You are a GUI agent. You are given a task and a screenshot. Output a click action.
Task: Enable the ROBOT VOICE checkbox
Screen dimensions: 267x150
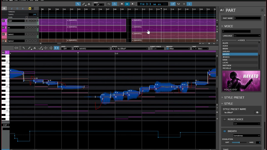click(225, 119)
